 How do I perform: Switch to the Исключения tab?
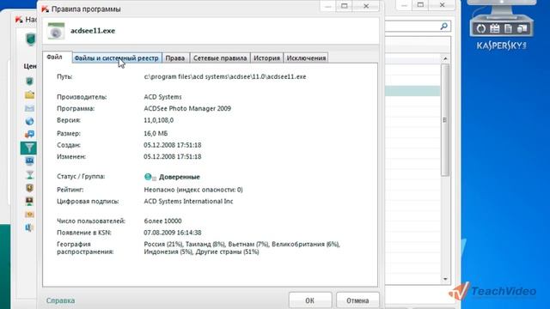(x=306, y=58)
